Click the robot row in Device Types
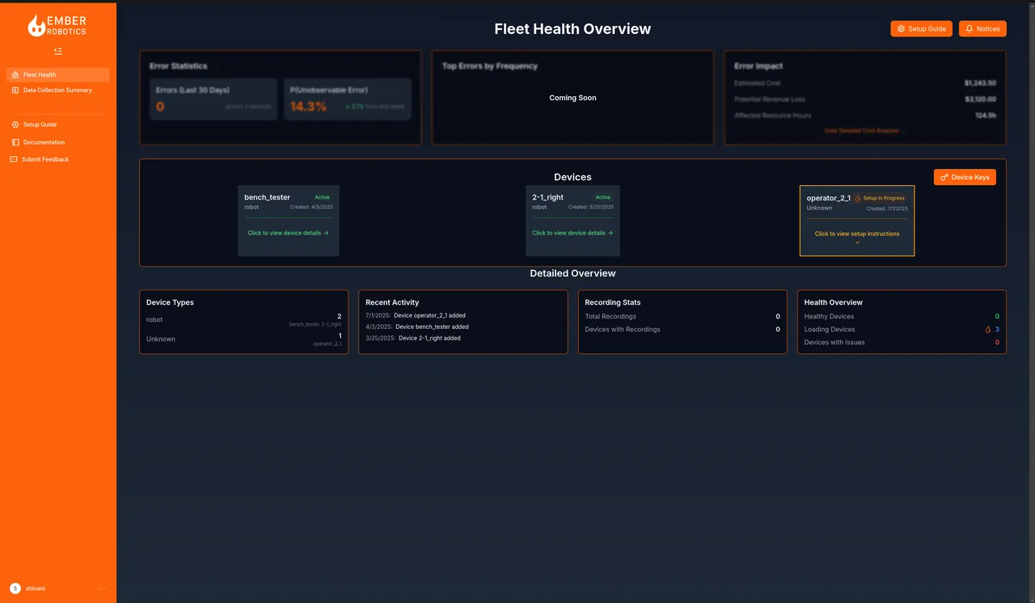Screen dimensions: 1035x603 pyautogui.click(x=243, y=320)
